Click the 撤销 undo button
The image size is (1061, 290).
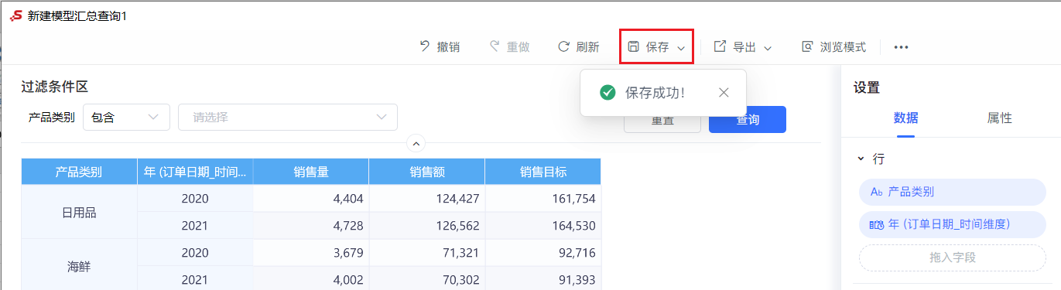[x=440, y=47]
